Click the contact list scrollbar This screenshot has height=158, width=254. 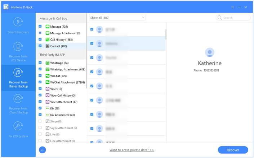[x=166, y=34]
